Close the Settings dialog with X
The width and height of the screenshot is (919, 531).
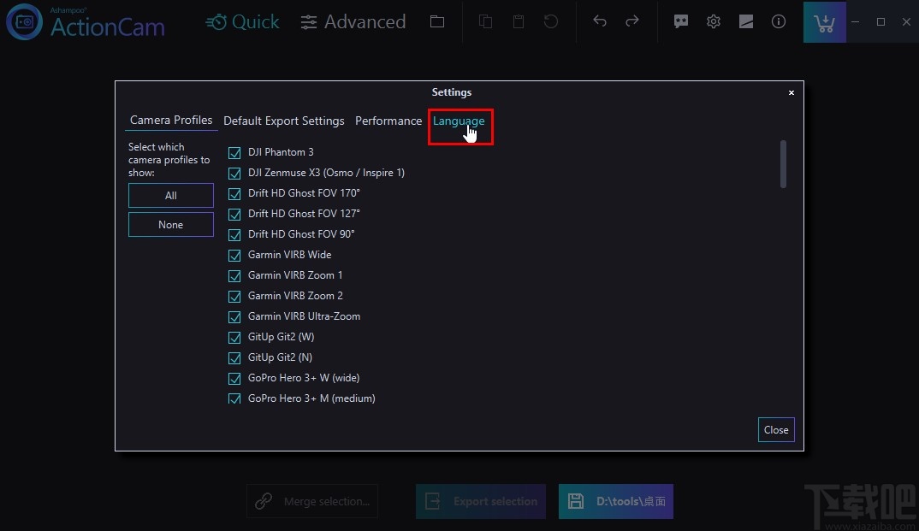click(x=792, y=92)
